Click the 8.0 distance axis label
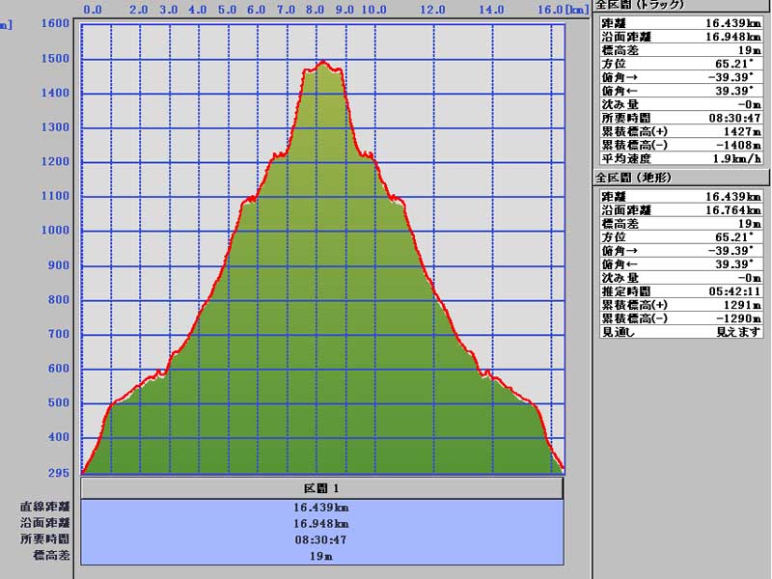The image size is (772, 579). click(314, 10)
